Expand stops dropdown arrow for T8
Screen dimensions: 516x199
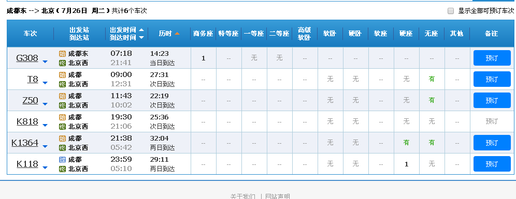pyautogui.click(x=45, y=83)
